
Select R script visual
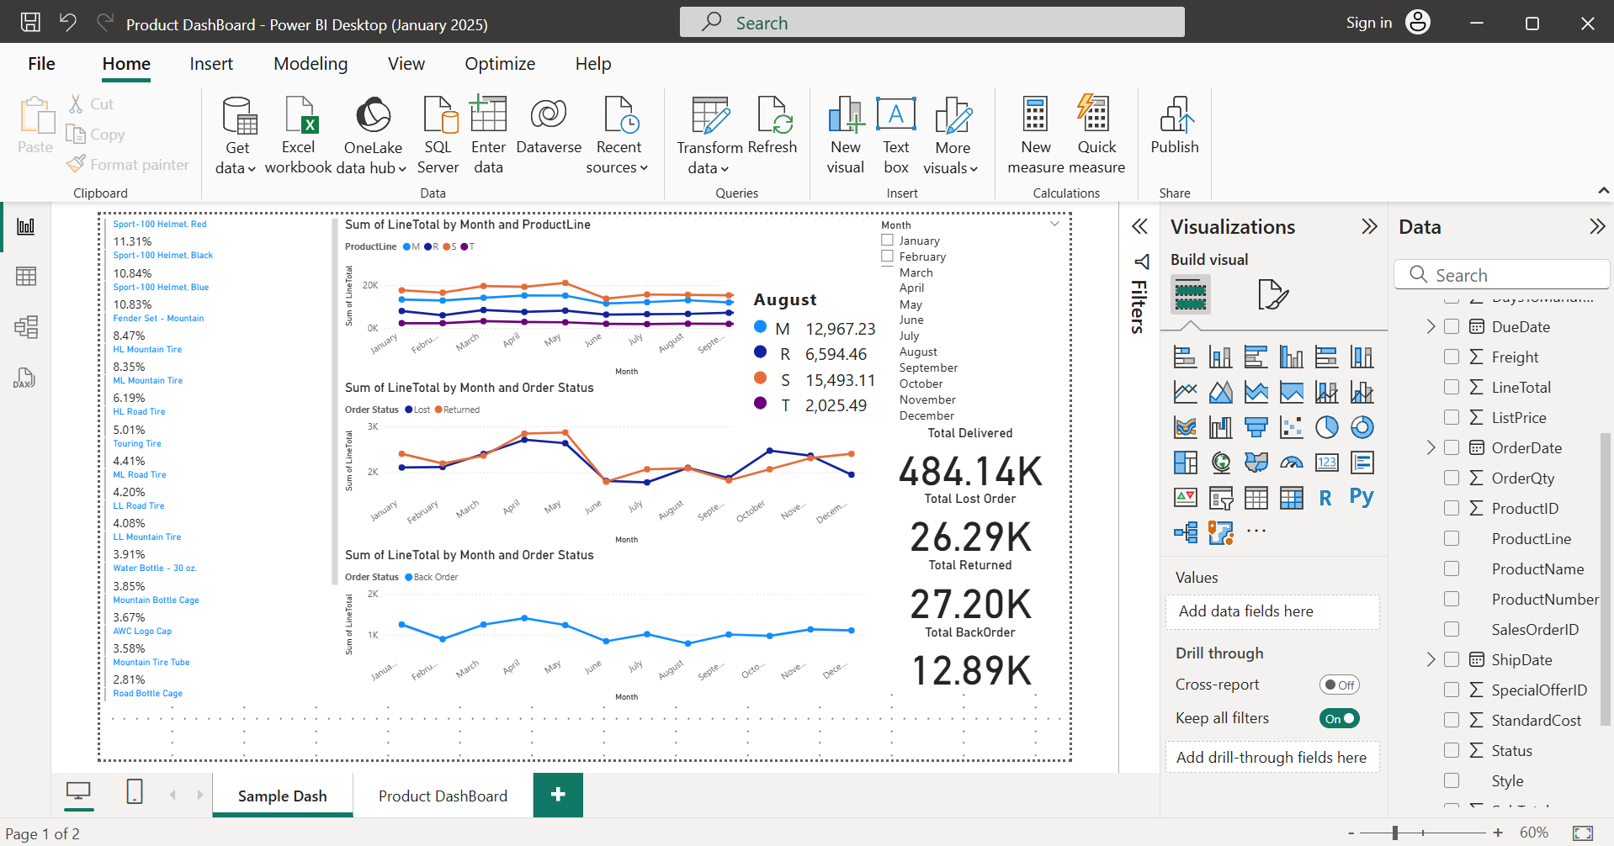1325,498
